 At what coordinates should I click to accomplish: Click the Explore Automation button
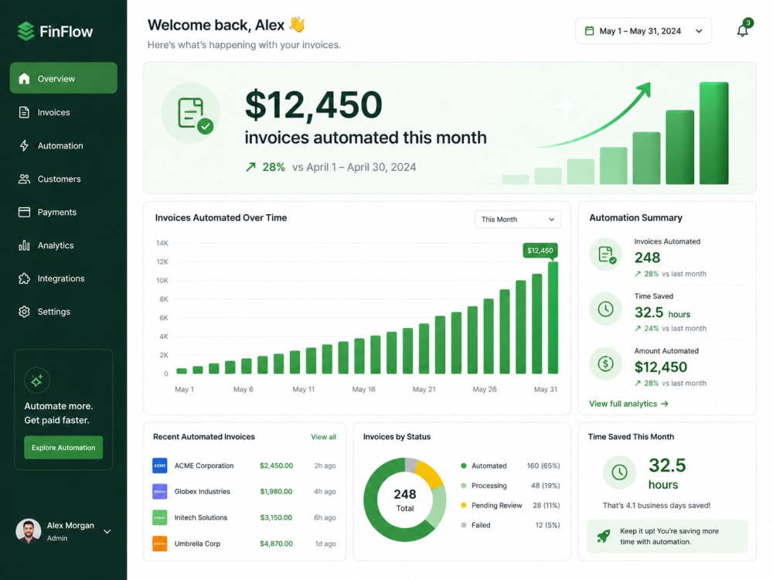click(x=63, y=447)
